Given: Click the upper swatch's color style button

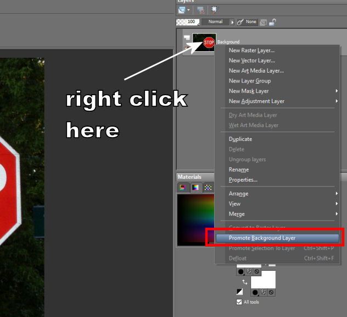Looking at the screenshot, I should pos(241,271).
